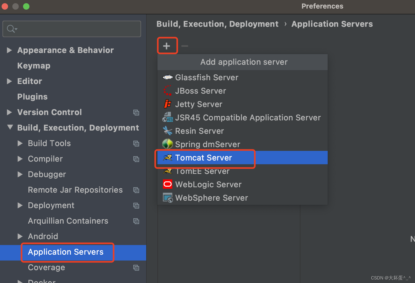The width and height of the screenshot is (415, 283).
Task: Select Tomcat Server from the popup
Action: [x=203, y=158]
